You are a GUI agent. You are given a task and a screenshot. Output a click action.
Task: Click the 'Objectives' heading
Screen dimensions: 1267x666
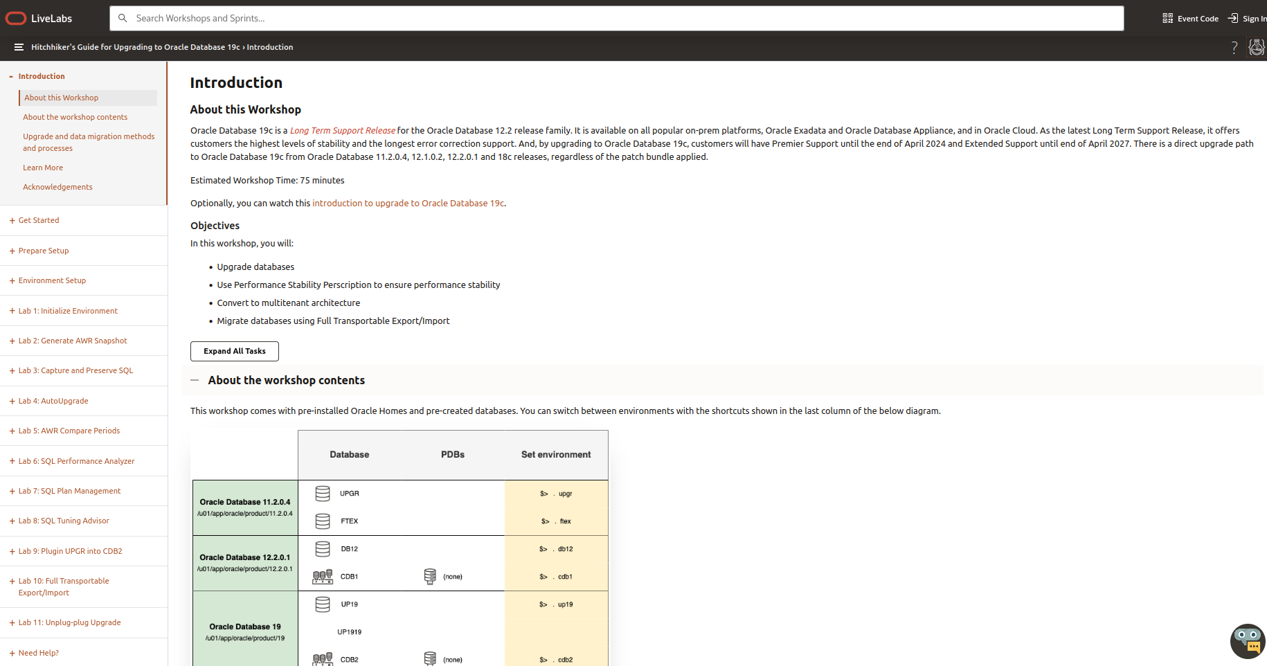click(x=215, y=226)
